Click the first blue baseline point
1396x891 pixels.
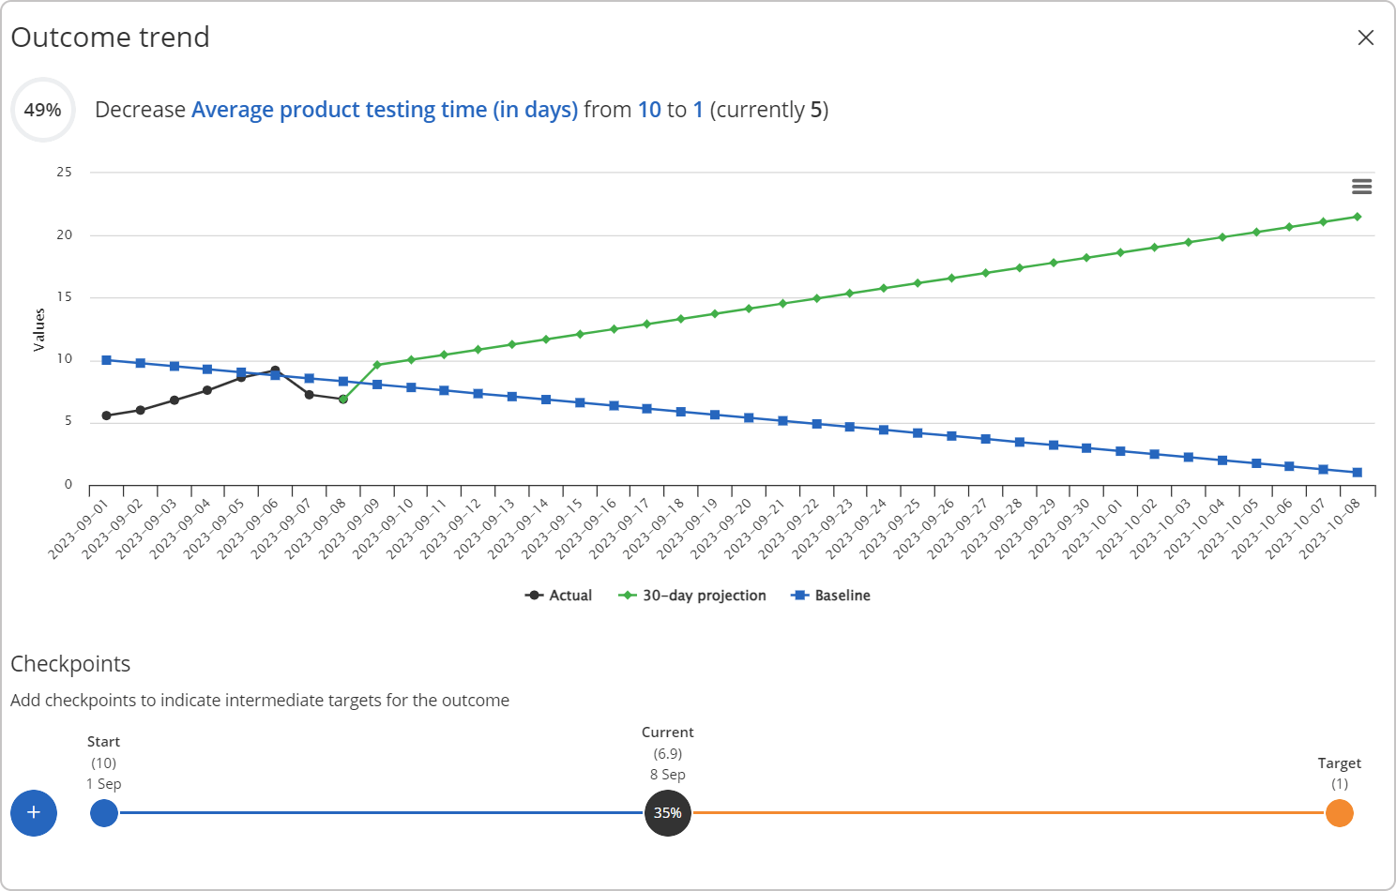[106, 360]
